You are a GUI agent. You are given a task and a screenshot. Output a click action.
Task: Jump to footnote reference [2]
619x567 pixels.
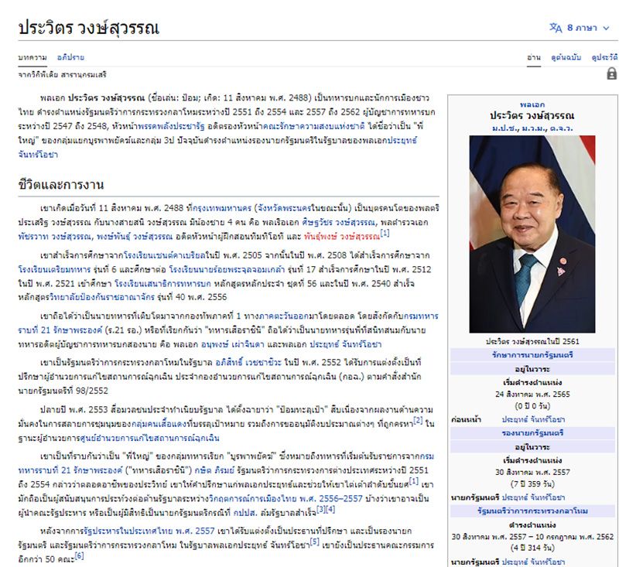(417, 420)
